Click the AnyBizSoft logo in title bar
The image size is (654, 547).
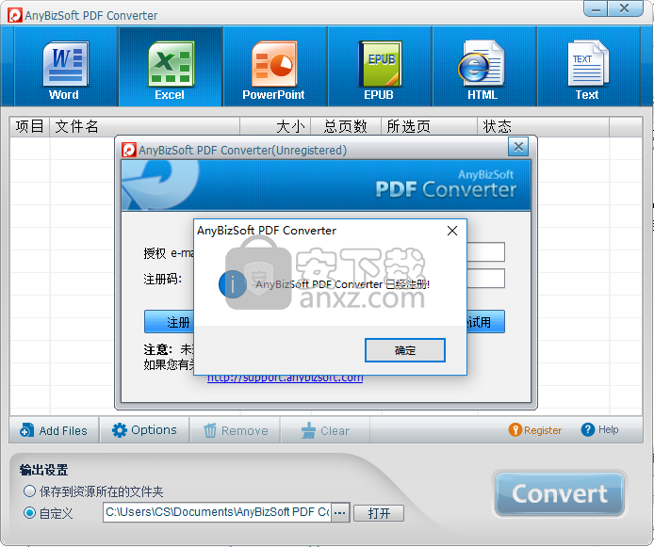click(15, 15)
